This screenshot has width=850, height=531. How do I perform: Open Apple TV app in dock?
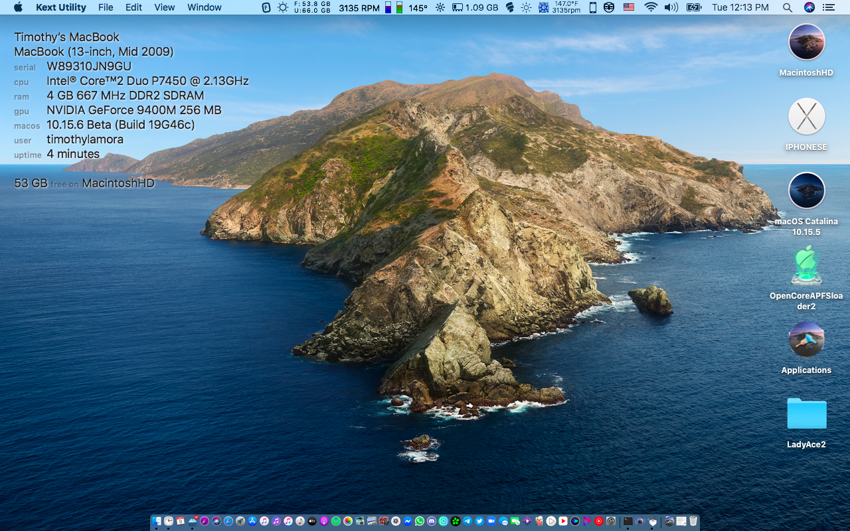click(312, 521)
